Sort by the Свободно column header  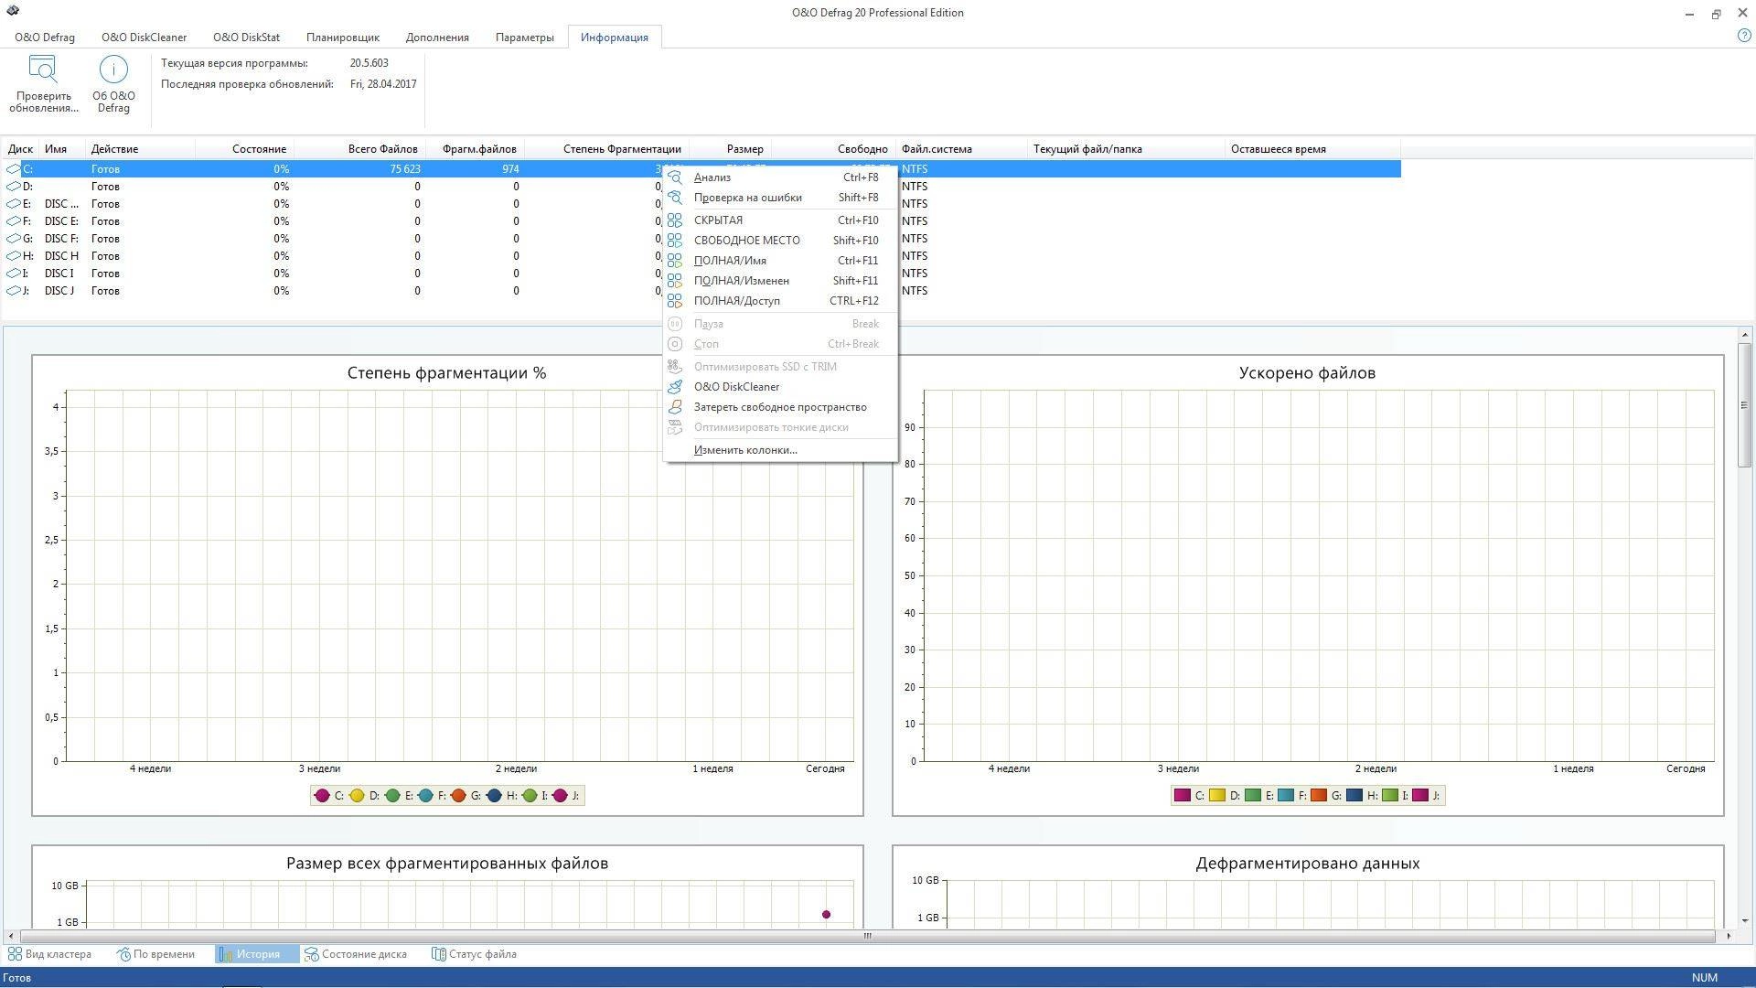click(x=832, y=149)
